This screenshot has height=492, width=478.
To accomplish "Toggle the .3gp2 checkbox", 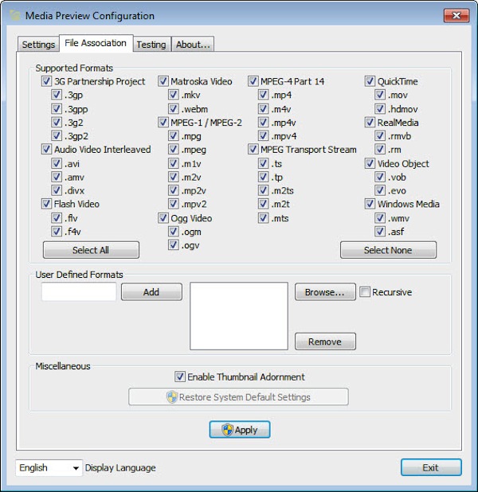I will (x=57, y=136).
